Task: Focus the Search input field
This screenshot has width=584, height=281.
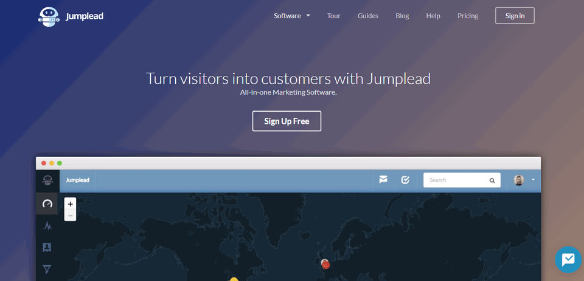Action: [462, 180]
